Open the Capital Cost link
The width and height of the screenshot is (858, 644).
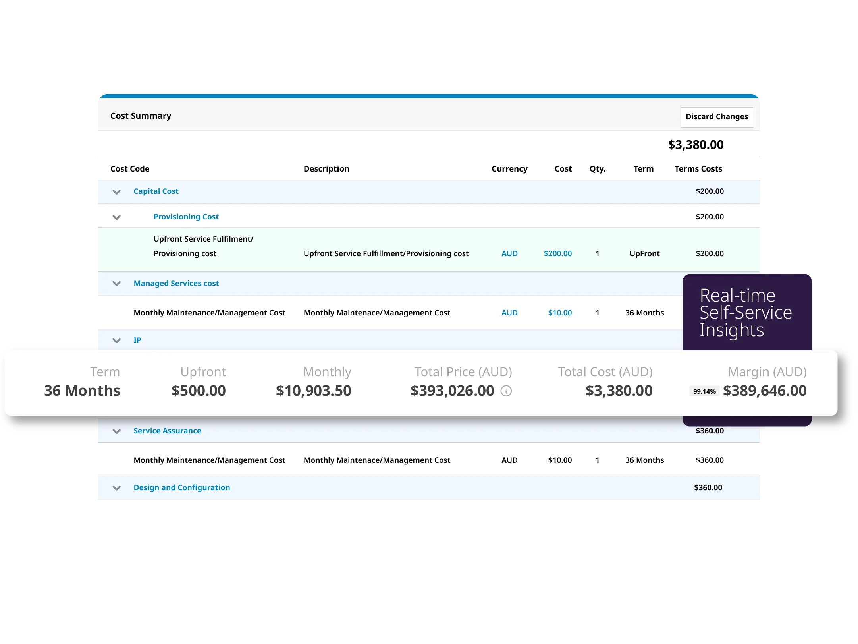pyautogui.click(x=156, y=191)
